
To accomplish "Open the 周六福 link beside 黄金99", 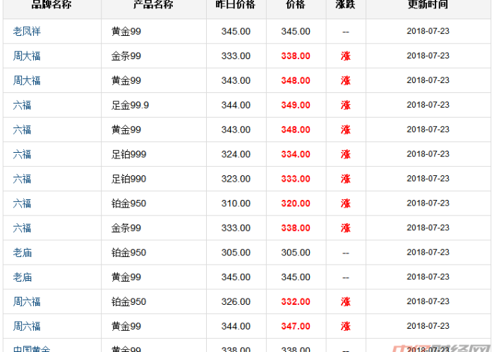I will [27, 327].
